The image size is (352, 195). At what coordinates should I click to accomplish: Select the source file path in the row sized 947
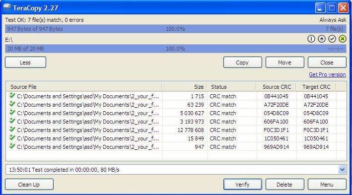88,147
